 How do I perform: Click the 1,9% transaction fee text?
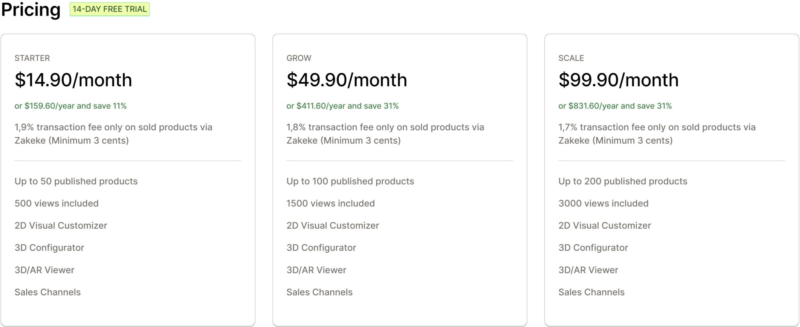tap(113, 134)
